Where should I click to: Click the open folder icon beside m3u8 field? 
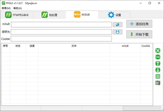[x=118, y=24]
